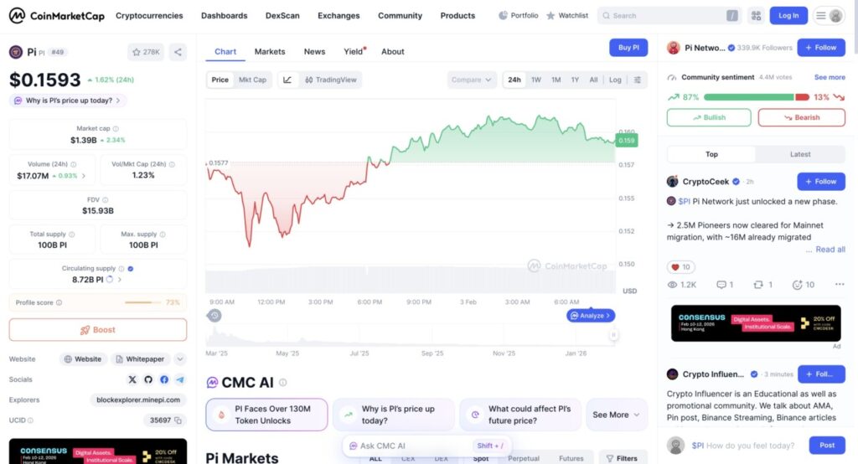Open the QR code app icon

click(x=756, y=15)
